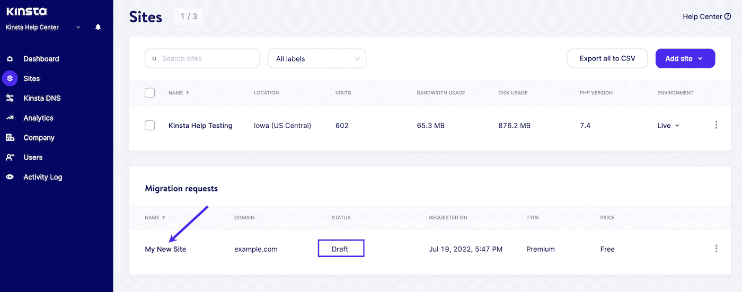Open the Add site dropdown
This screenshot has width=742, height=292.
tap(685, 58)
